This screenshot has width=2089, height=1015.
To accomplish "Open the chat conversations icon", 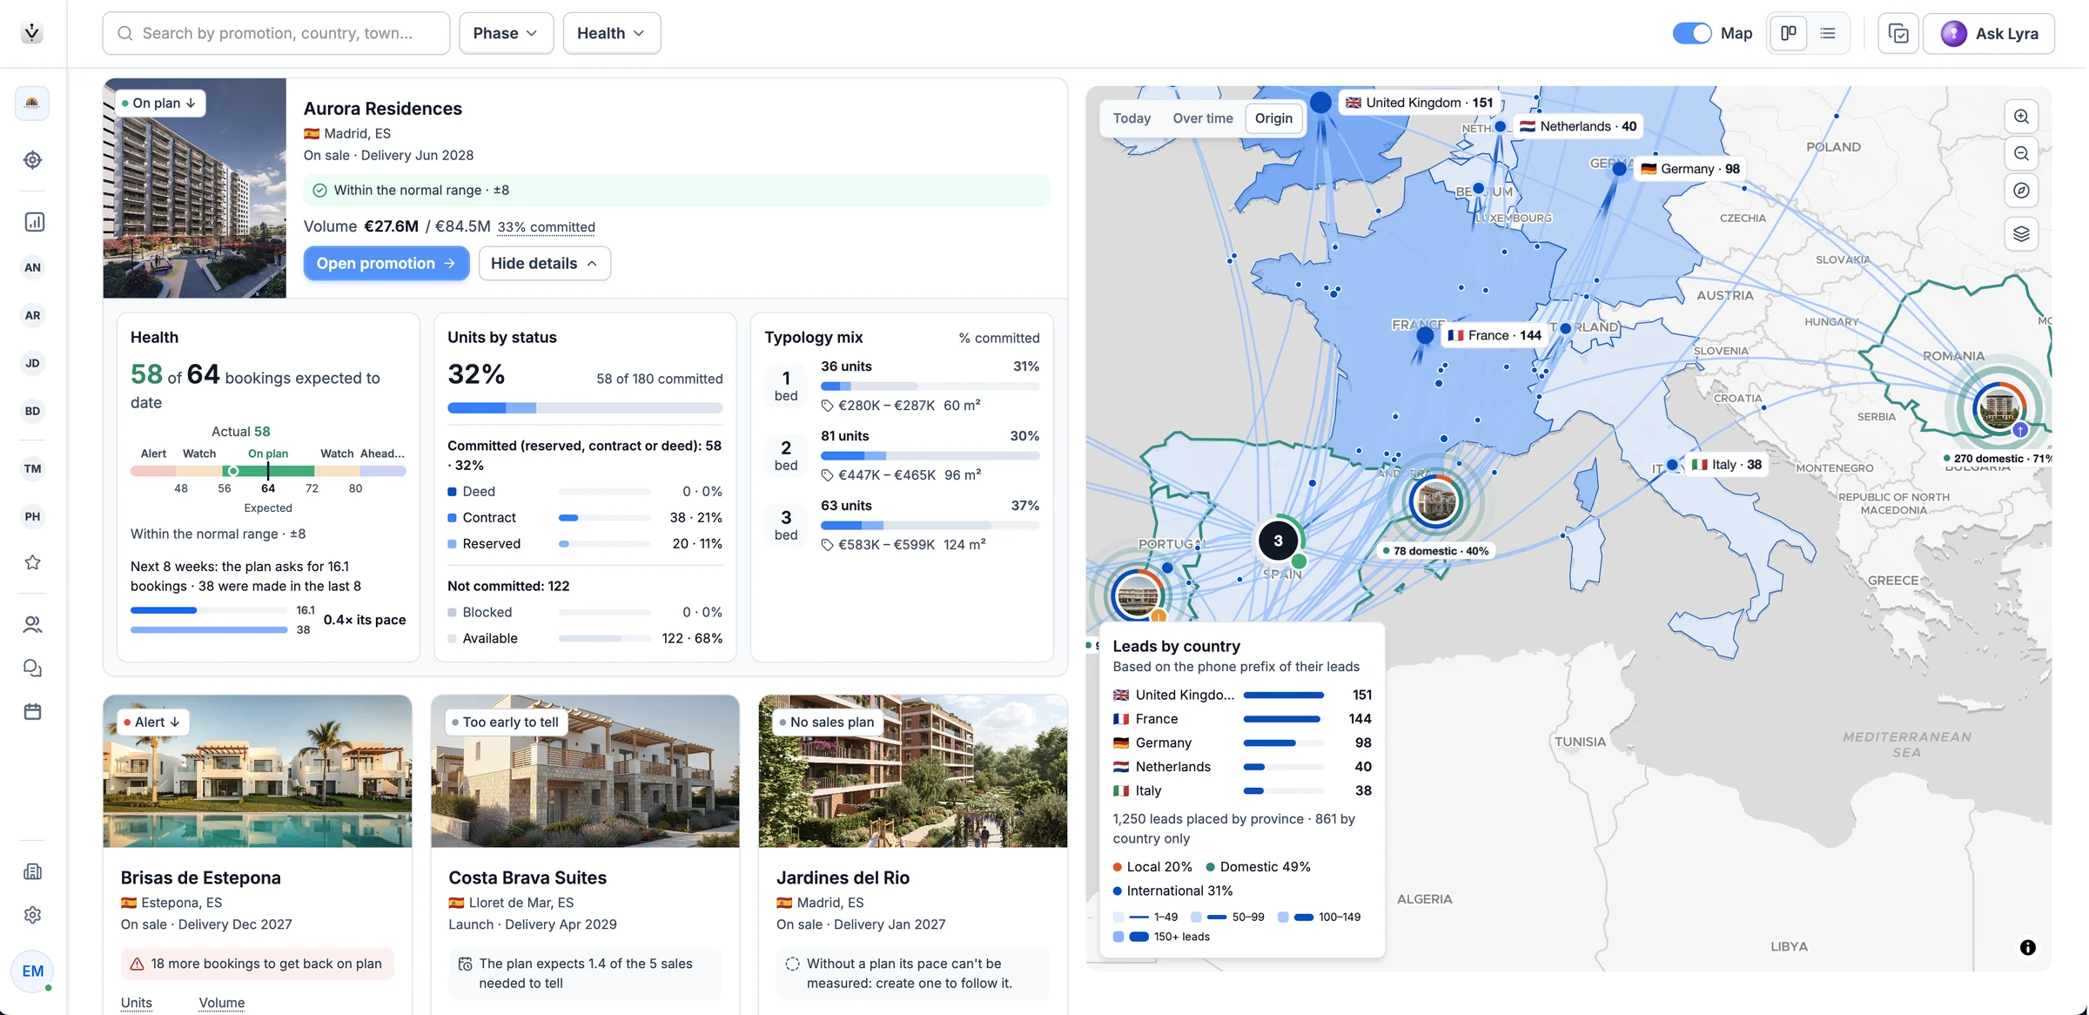I will click(32, 668).
